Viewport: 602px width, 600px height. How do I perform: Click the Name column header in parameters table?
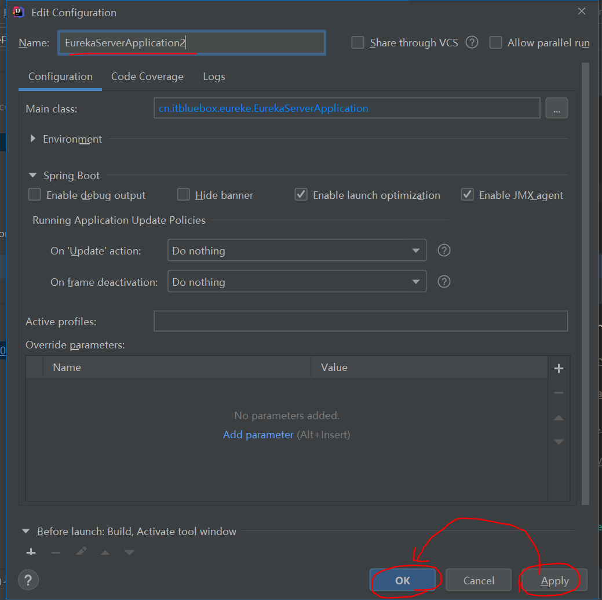point(177,367)
